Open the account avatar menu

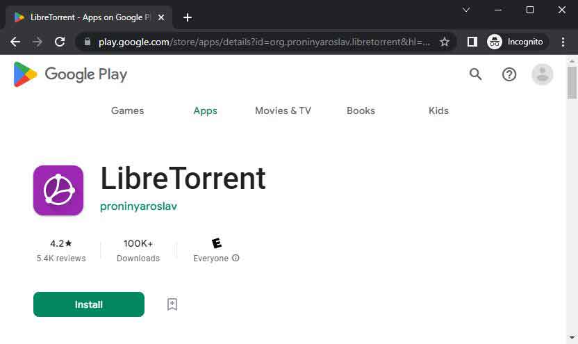click(x=543, y=74)
